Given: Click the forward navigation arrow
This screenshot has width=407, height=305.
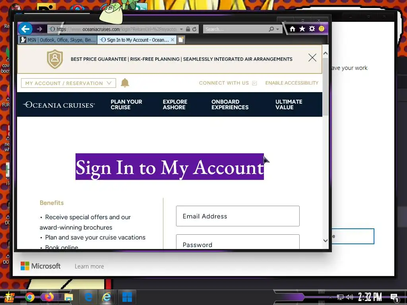Looking at the screenshot, I should click(39, 29).
